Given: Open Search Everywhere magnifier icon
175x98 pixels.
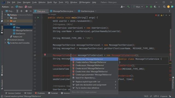Looking at the screenshot, I should tap(164, 7).
